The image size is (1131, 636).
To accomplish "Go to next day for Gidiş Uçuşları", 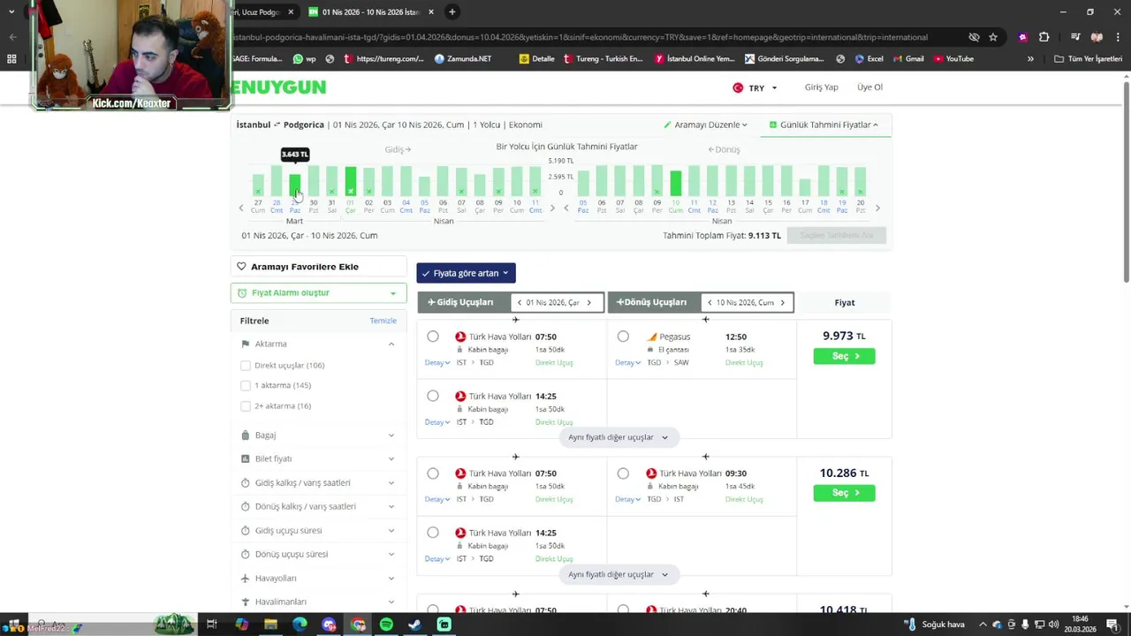I will [588, 303].
